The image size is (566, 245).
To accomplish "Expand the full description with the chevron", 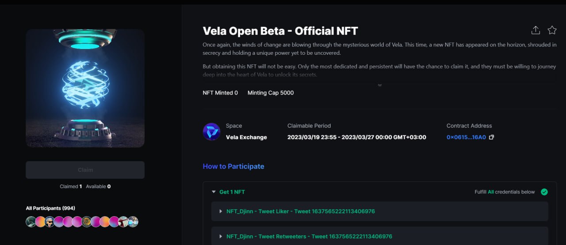I will click(x=379, y=85).
